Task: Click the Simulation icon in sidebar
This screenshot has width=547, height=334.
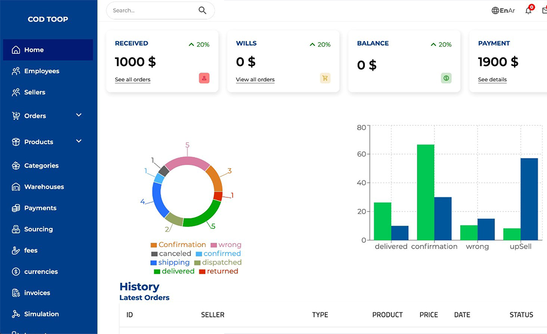Action: [x=16, y=314]
